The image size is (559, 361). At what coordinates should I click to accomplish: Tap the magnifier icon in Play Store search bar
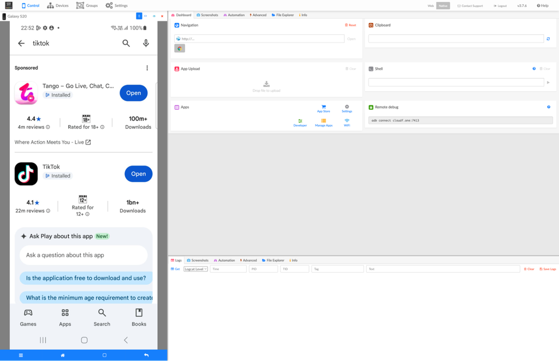[x=126, y=43]
